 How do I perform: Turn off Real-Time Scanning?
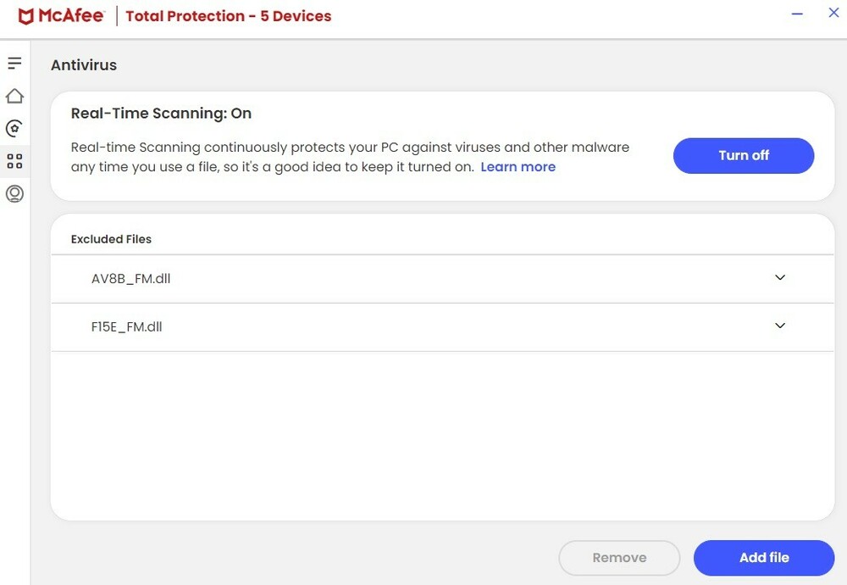point(743,155)
